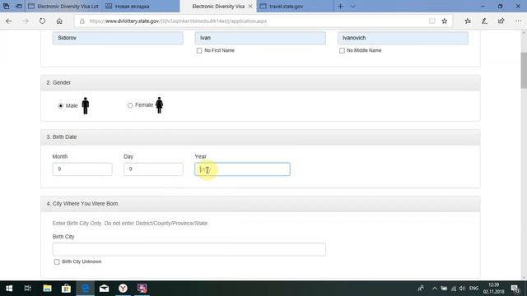Viewport: 527px width, 296px height.
Task: Add this page to favorites star
Action: click(x=445, y=21)
